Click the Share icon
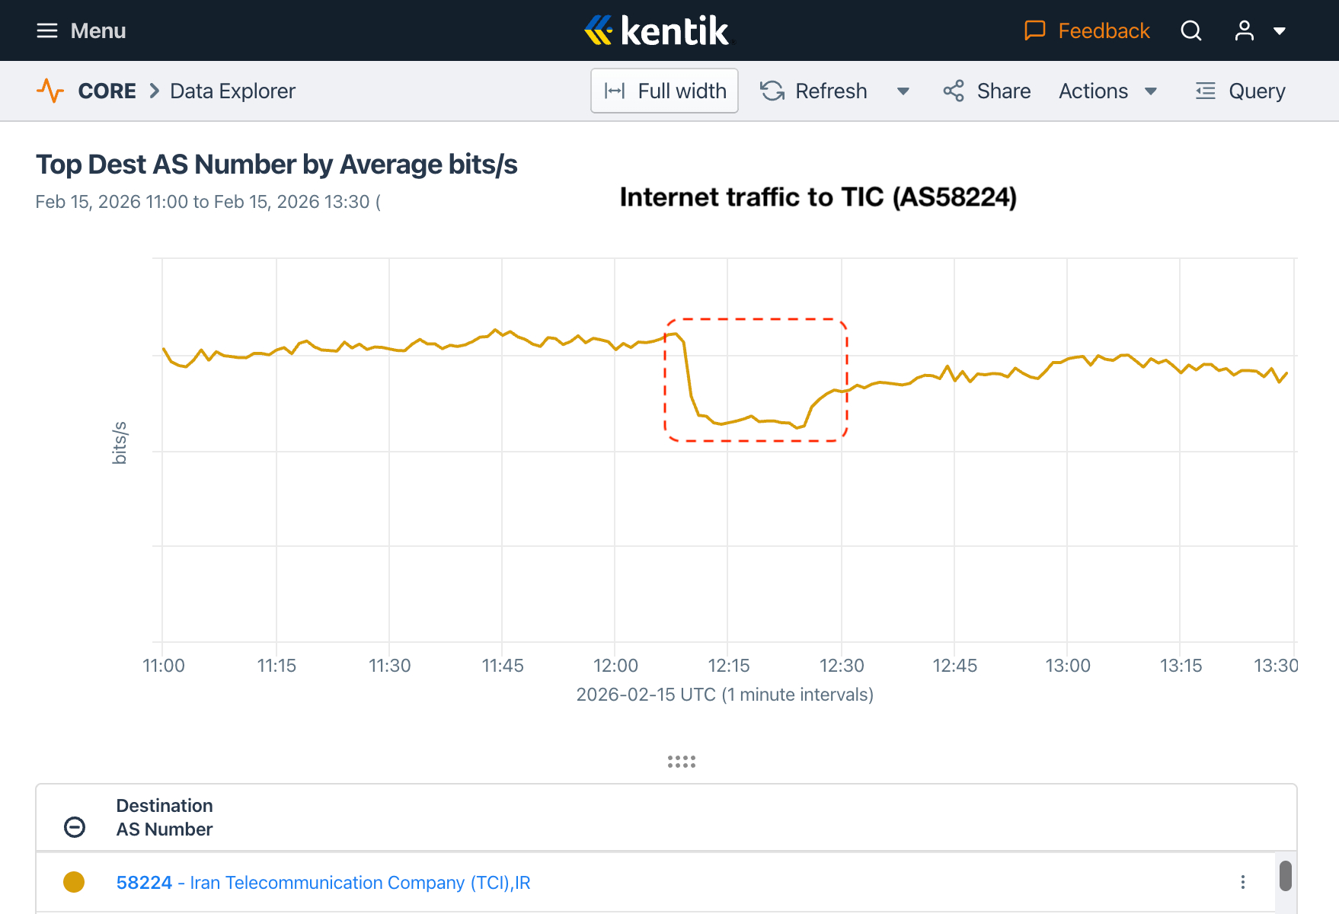 coord(954,91)
